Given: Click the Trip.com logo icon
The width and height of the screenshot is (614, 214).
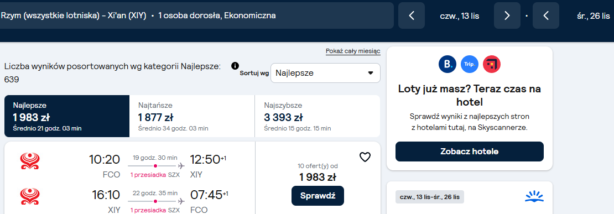Looking at the screenshot, I should [470, 64].
